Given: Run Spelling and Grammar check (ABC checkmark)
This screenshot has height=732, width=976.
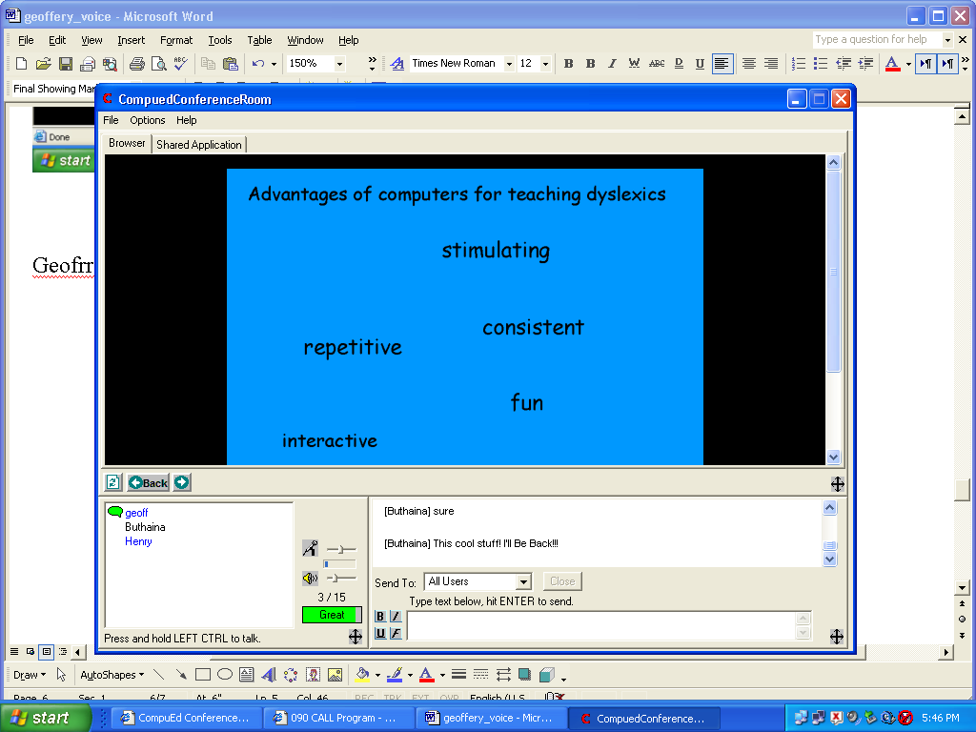Looking at the screenshot, I should click(x=180, y=64).
